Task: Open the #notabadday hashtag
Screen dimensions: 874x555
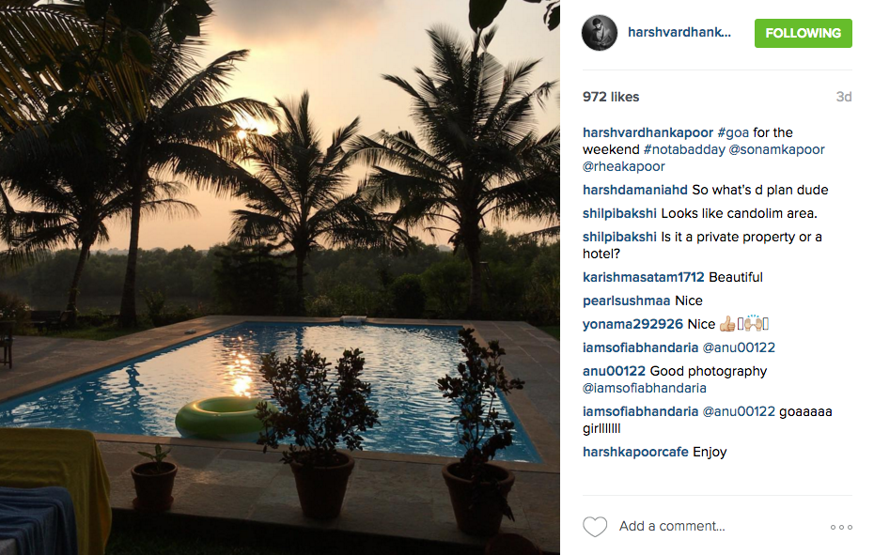Action: 684,149
